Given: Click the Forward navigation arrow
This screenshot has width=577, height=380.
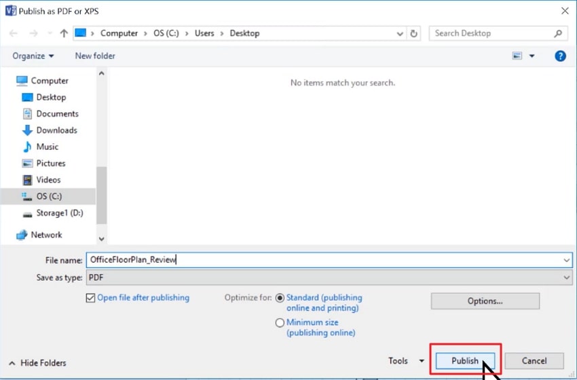Looking at the screenshot, I should [33, 33].
